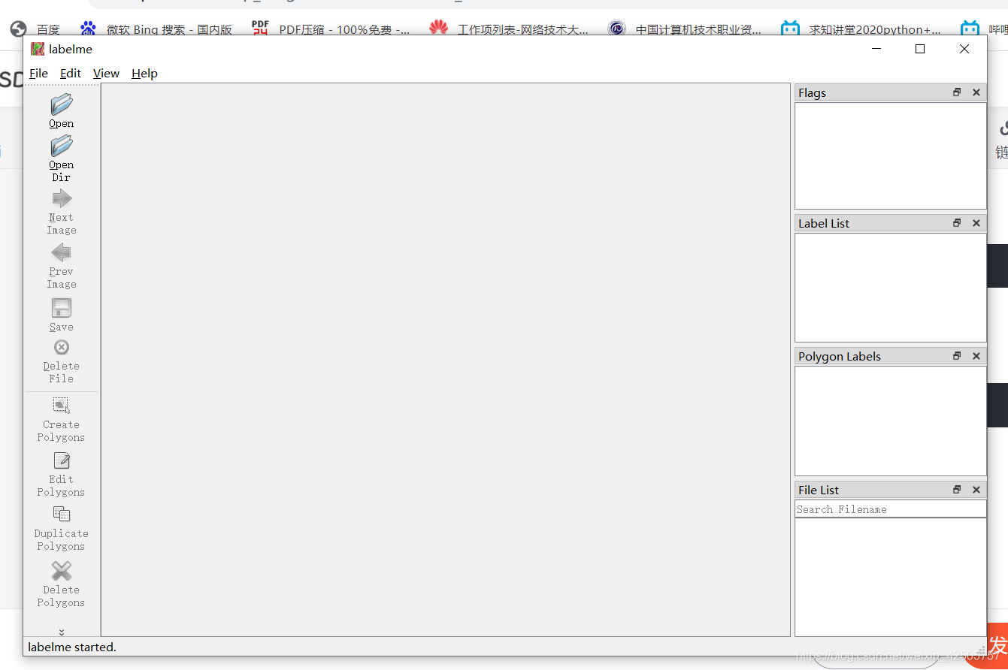Select the Edit Polygons tool
Screen dimensions: 1008x670
click(62, 475)
